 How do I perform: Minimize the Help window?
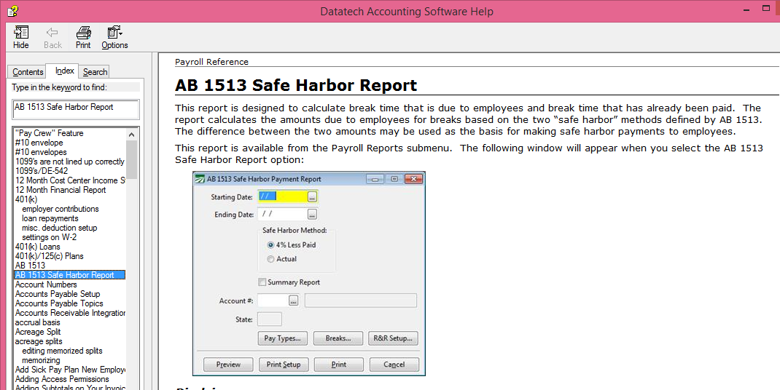(x=745, y=9)
